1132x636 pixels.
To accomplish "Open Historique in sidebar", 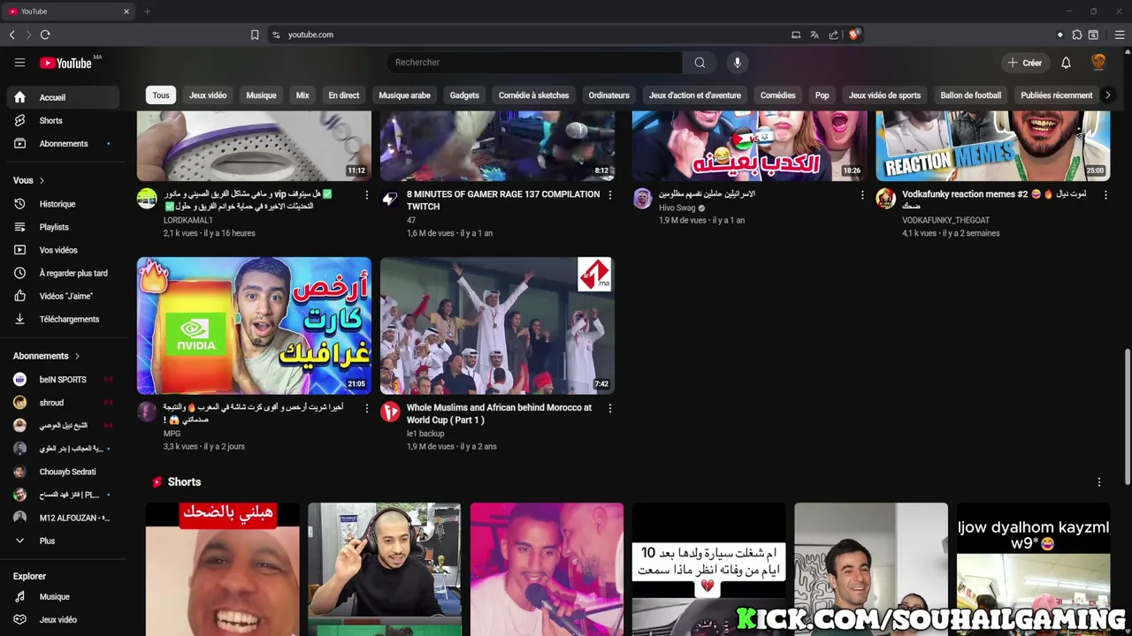I will pos(63,204).
